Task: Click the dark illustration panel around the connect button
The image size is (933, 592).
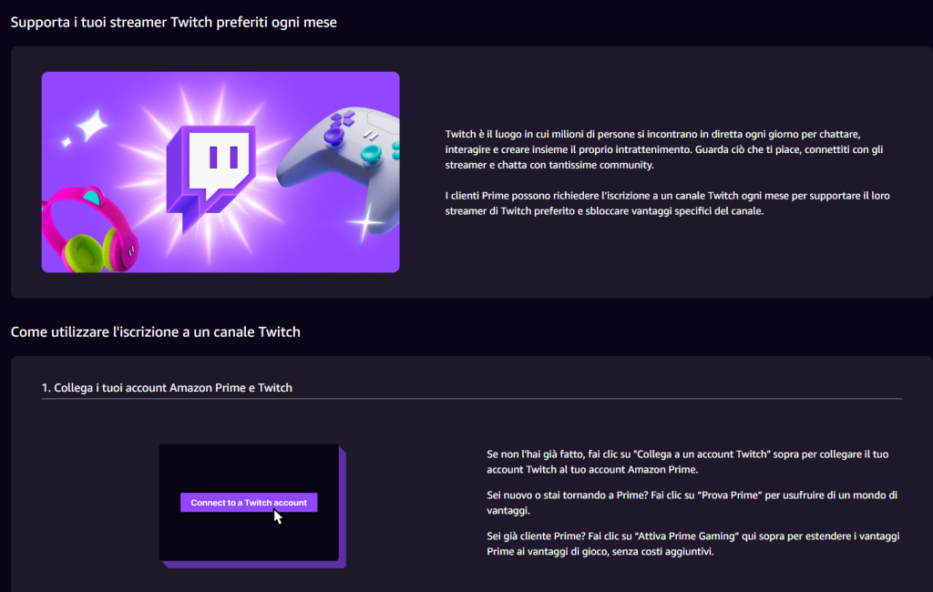Action: (252, 505)
